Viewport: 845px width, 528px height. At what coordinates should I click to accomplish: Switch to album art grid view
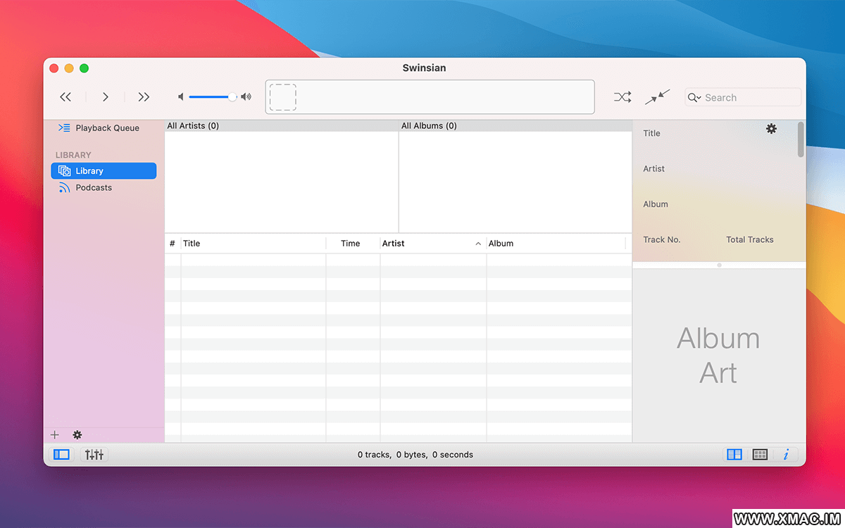[x=760, y=455]
